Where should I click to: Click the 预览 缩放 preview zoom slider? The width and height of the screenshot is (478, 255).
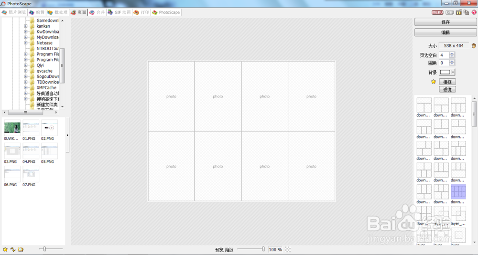[251, 249]
